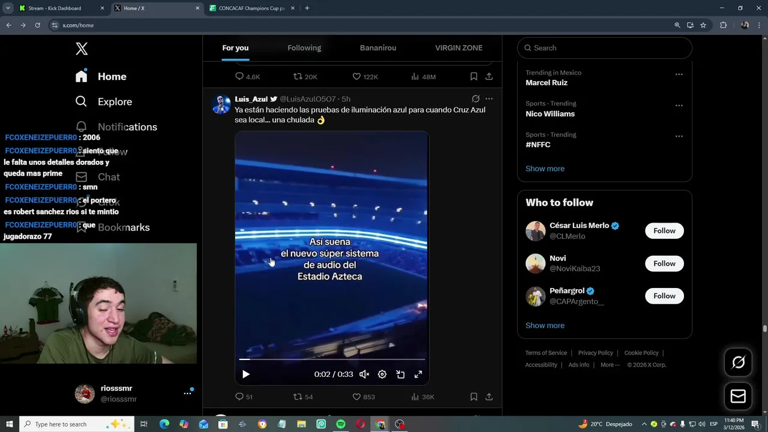Open account menu dots beside riosssmr

187,394
